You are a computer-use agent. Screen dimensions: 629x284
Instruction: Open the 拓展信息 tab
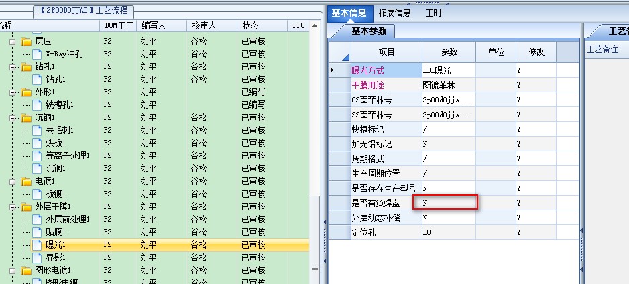pos(395,13)
